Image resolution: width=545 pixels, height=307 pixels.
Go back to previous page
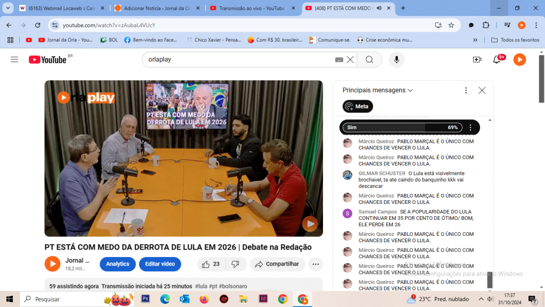click(9, 25)
